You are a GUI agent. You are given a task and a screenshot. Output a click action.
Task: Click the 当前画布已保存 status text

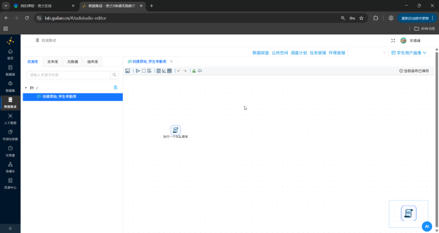tap(414, 71)
